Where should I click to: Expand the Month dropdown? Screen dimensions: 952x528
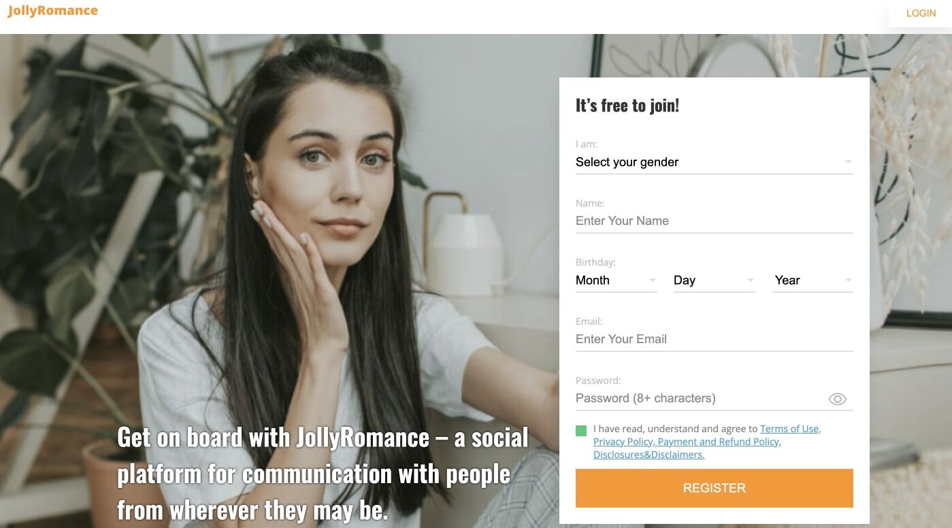[617, 281]
